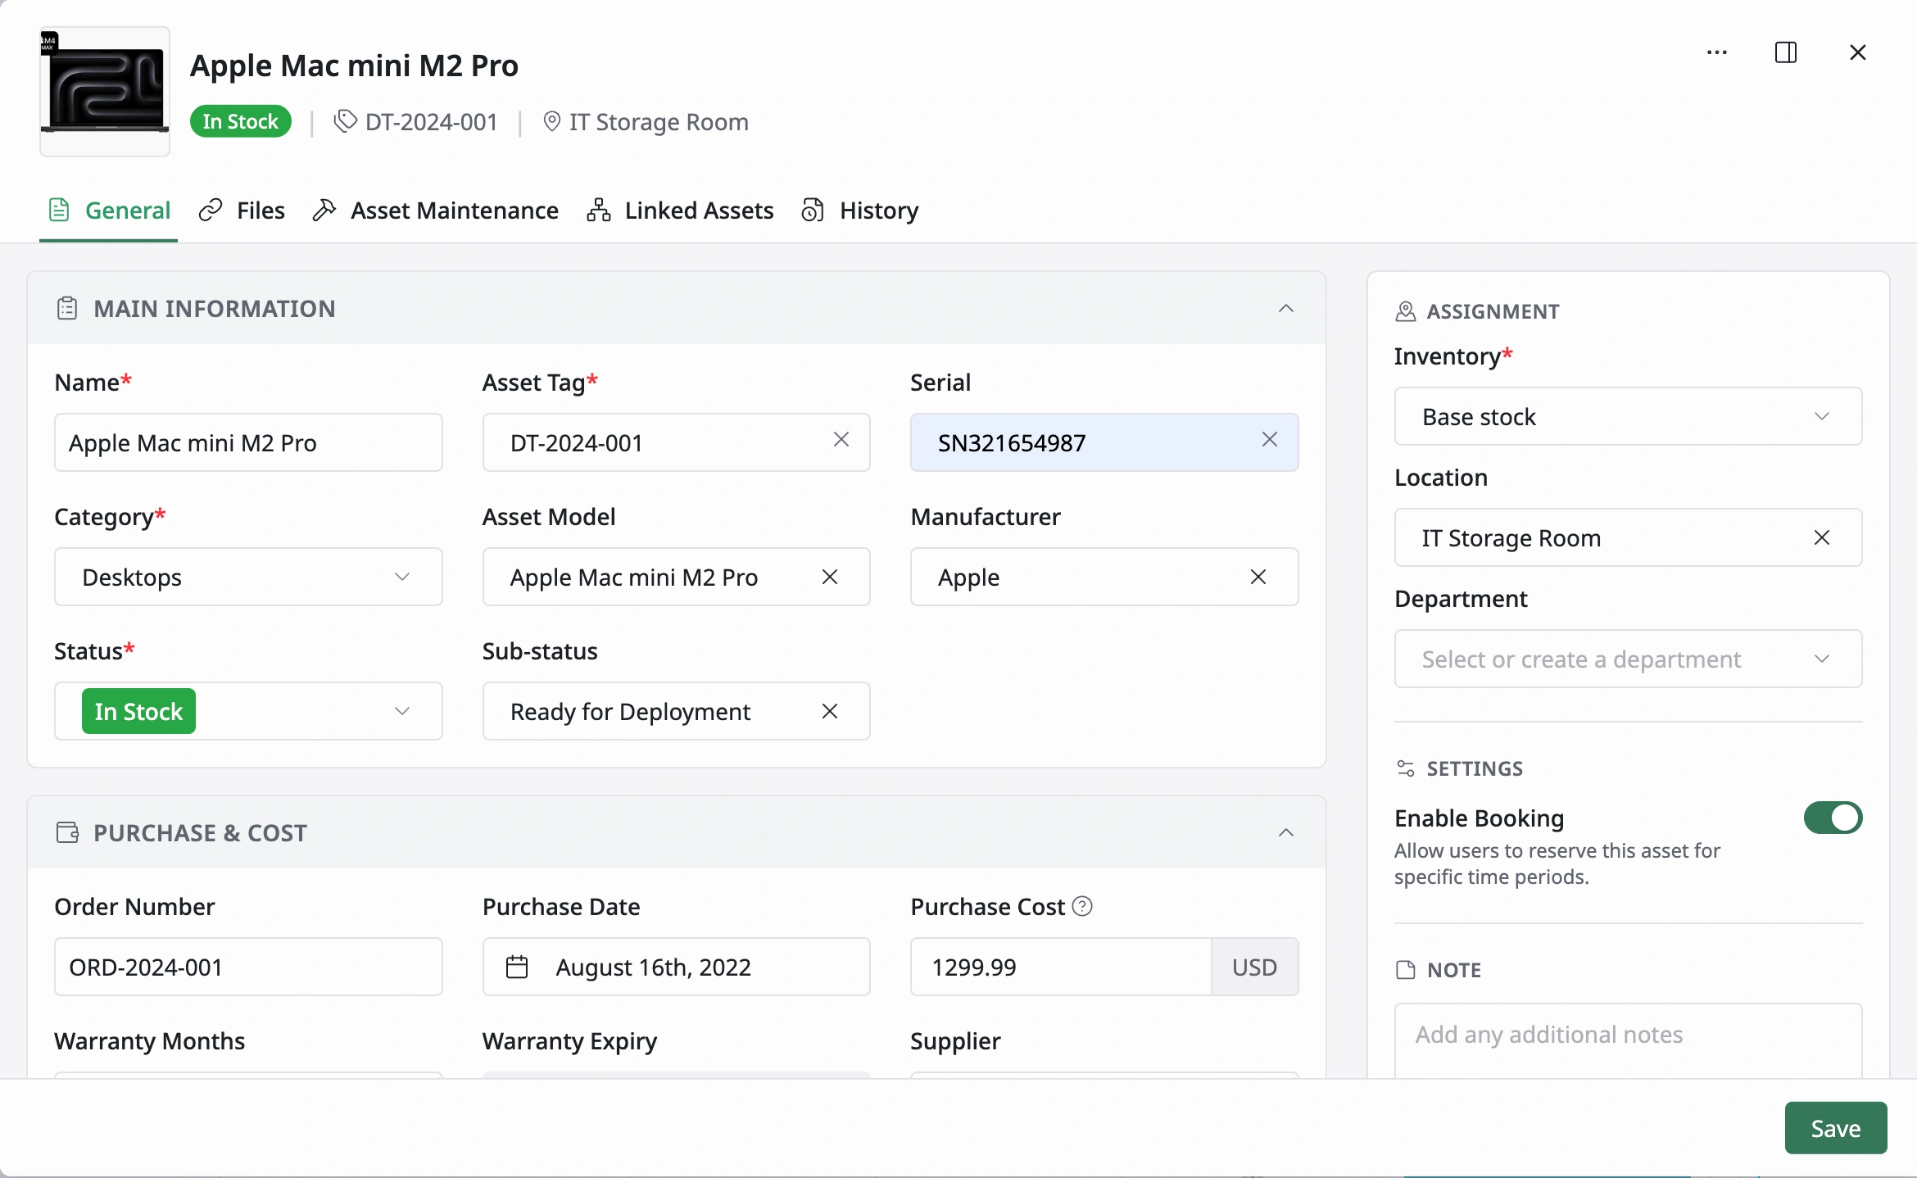Open the History tab

pyautogui.click(x=860, y=211)
